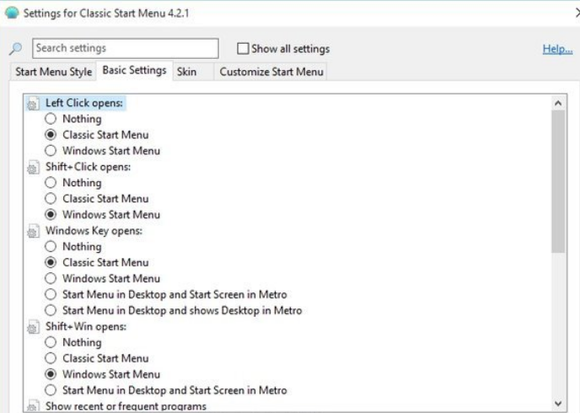Image resolution: width=580 pixels, height=413 pixels.
Task: Enable the Show all settings checkbox
Action: 243,48
